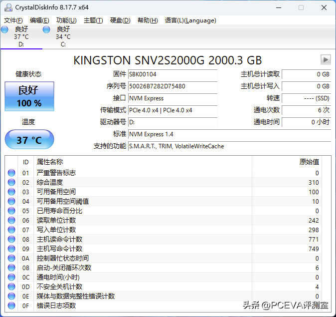
Task: Select the 综合温度 attribute name
Action: click(x=50, y=182)
